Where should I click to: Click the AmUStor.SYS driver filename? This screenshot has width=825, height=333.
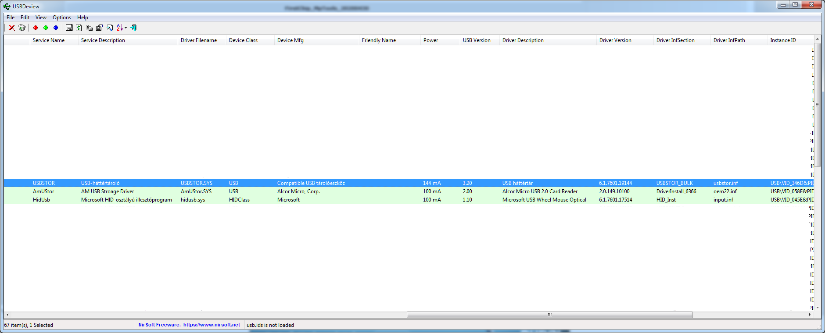(x=196, y=191)
